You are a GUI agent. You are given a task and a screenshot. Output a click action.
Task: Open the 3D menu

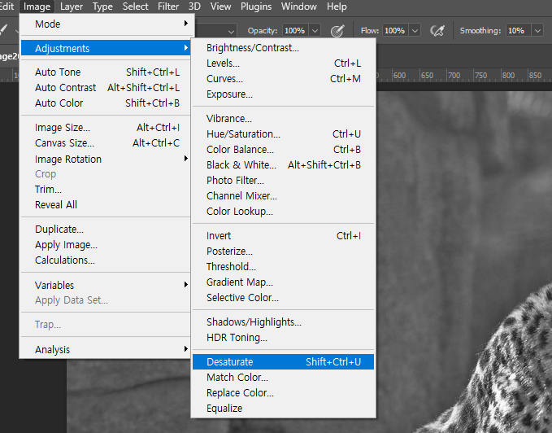(x=194, y=7)
